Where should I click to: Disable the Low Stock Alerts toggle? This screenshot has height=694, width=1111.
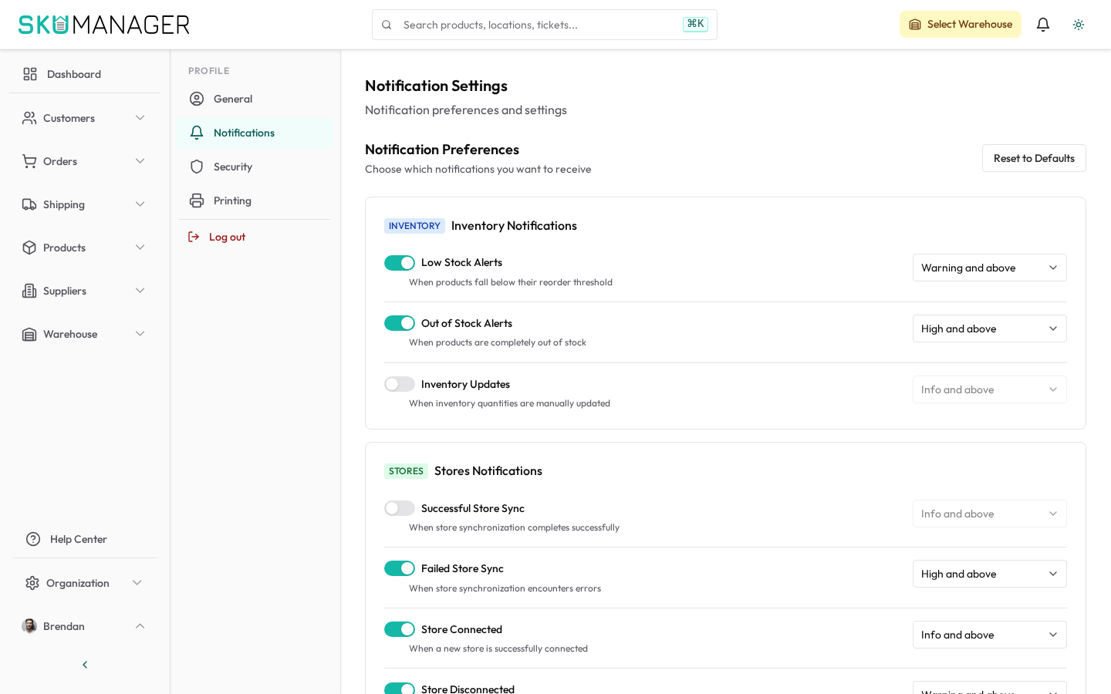click(x=400, y=263)
